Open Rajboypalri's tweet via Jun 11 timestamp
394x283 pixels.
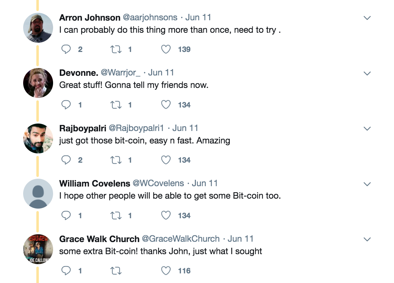[185, 128]
